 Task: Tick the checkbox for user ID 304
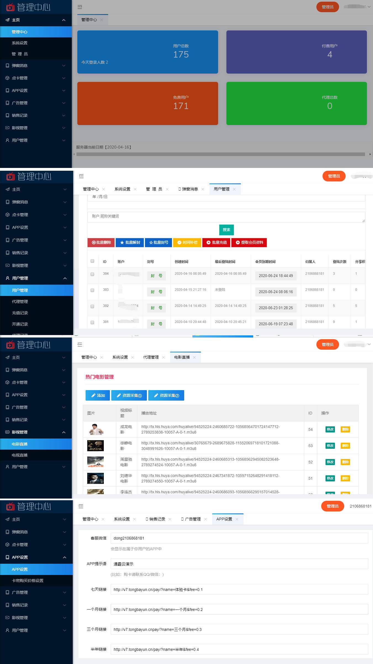pos(92,274)
